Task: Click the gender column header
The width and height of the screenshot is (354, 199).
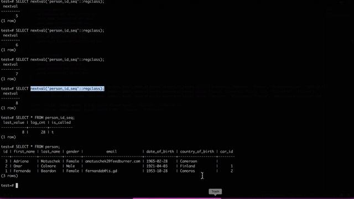Action: point(72,151)
